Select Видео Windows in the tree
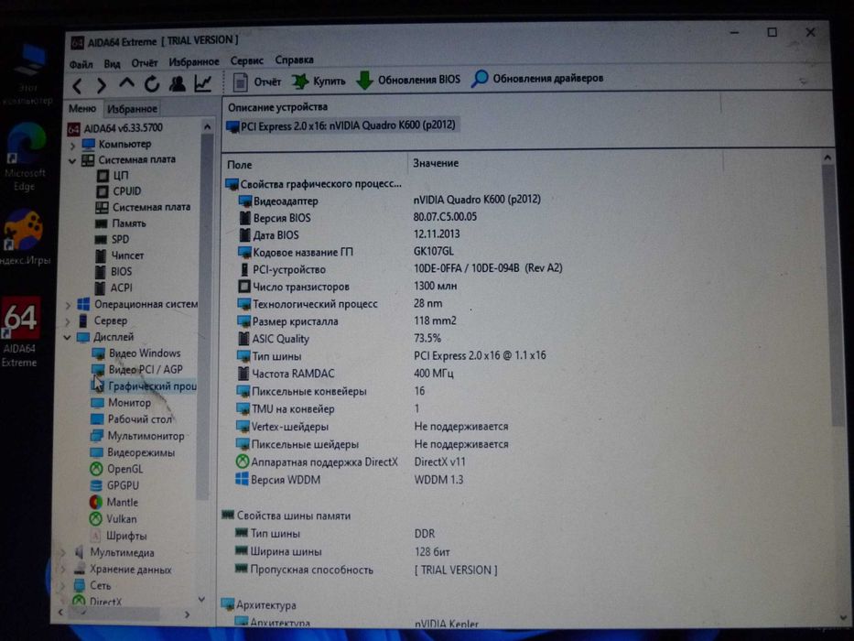 [x=136, y=353]
